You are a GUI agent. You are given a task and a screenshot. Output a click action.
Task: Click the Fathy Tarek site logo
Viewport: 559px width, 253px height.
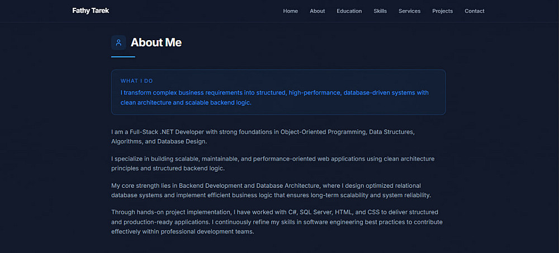(x=91, y=11)
